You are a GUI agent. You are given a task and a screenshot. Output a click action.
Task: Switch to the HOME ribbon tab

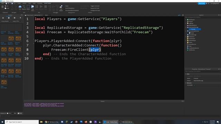19,3
